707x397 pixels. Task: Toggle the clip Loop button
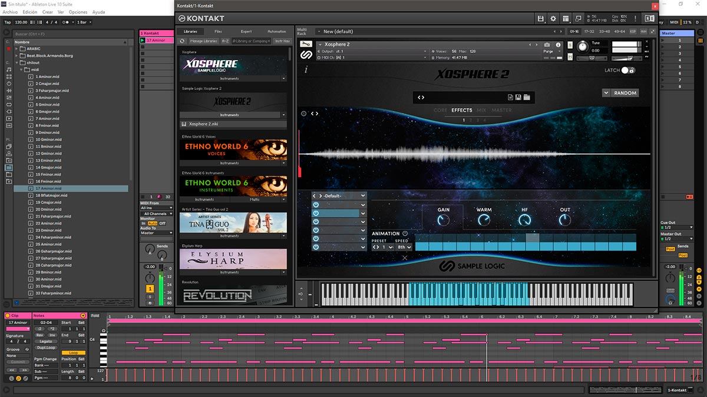point(74,353)
